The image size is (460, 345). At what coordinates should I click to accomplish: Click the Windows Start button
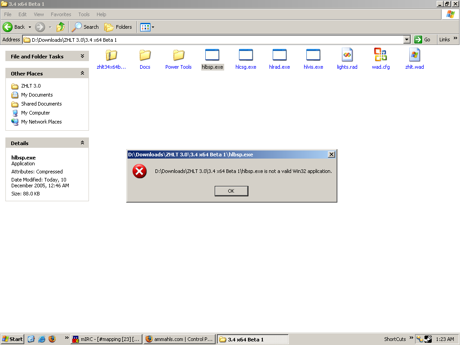pyautogui.click(x=13, y=339)
